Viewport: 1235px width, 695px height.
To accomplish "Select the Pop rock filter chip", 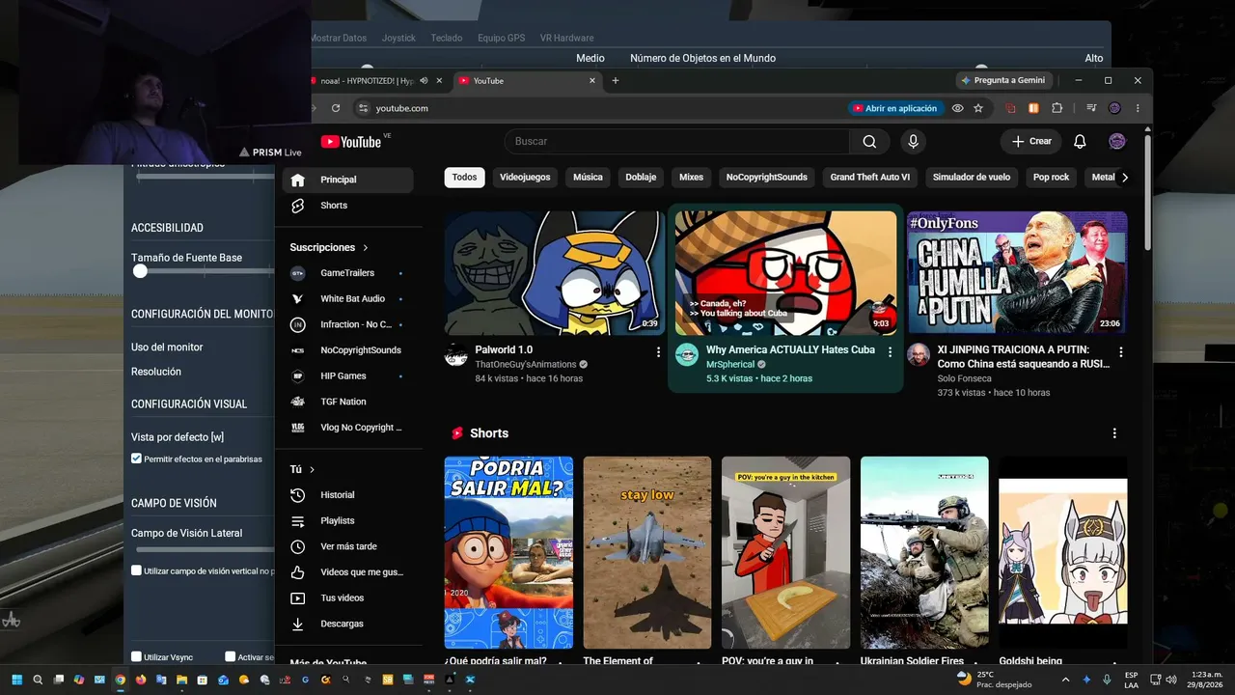I will coord(1052,178).
